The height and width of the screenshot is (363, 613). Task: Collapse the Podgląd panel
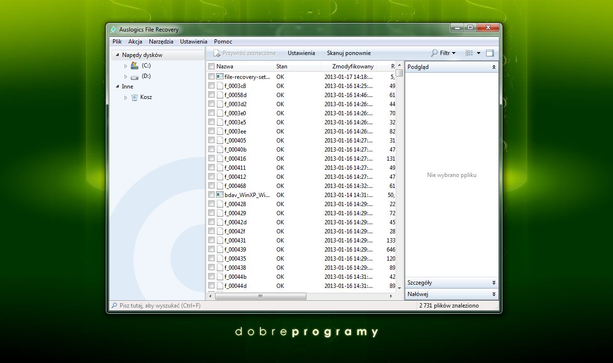point(494,67)
